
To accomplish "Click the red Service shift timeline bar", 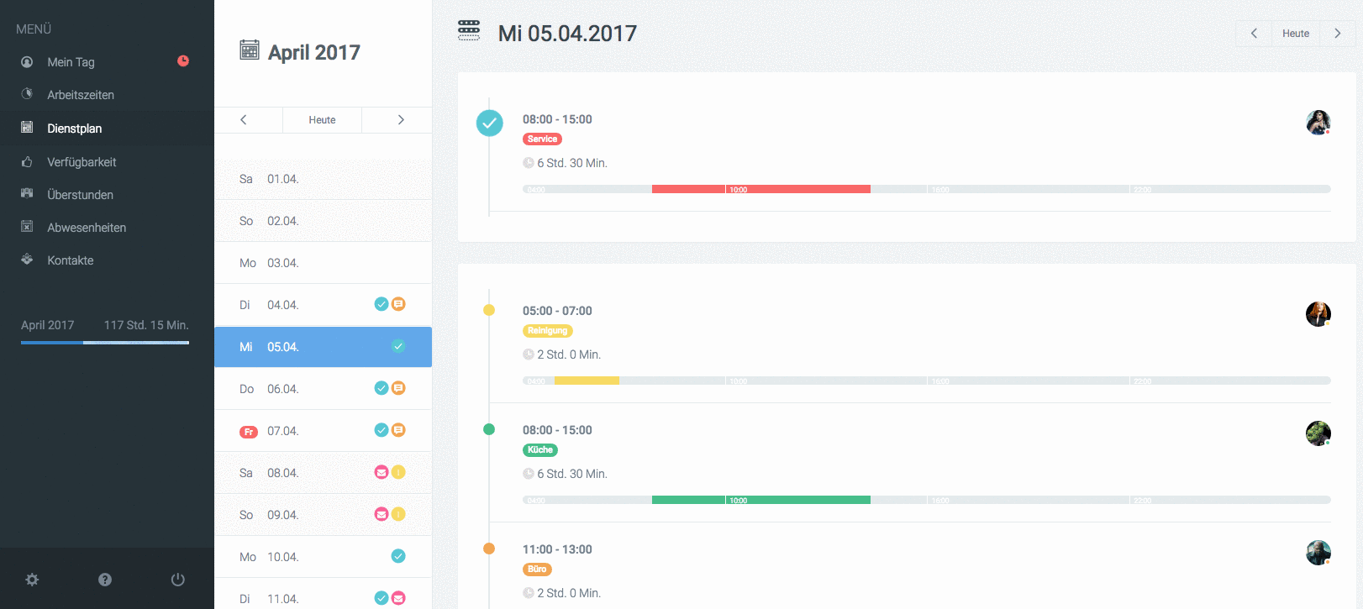I will pyautogui.click(x=761, y=189).
